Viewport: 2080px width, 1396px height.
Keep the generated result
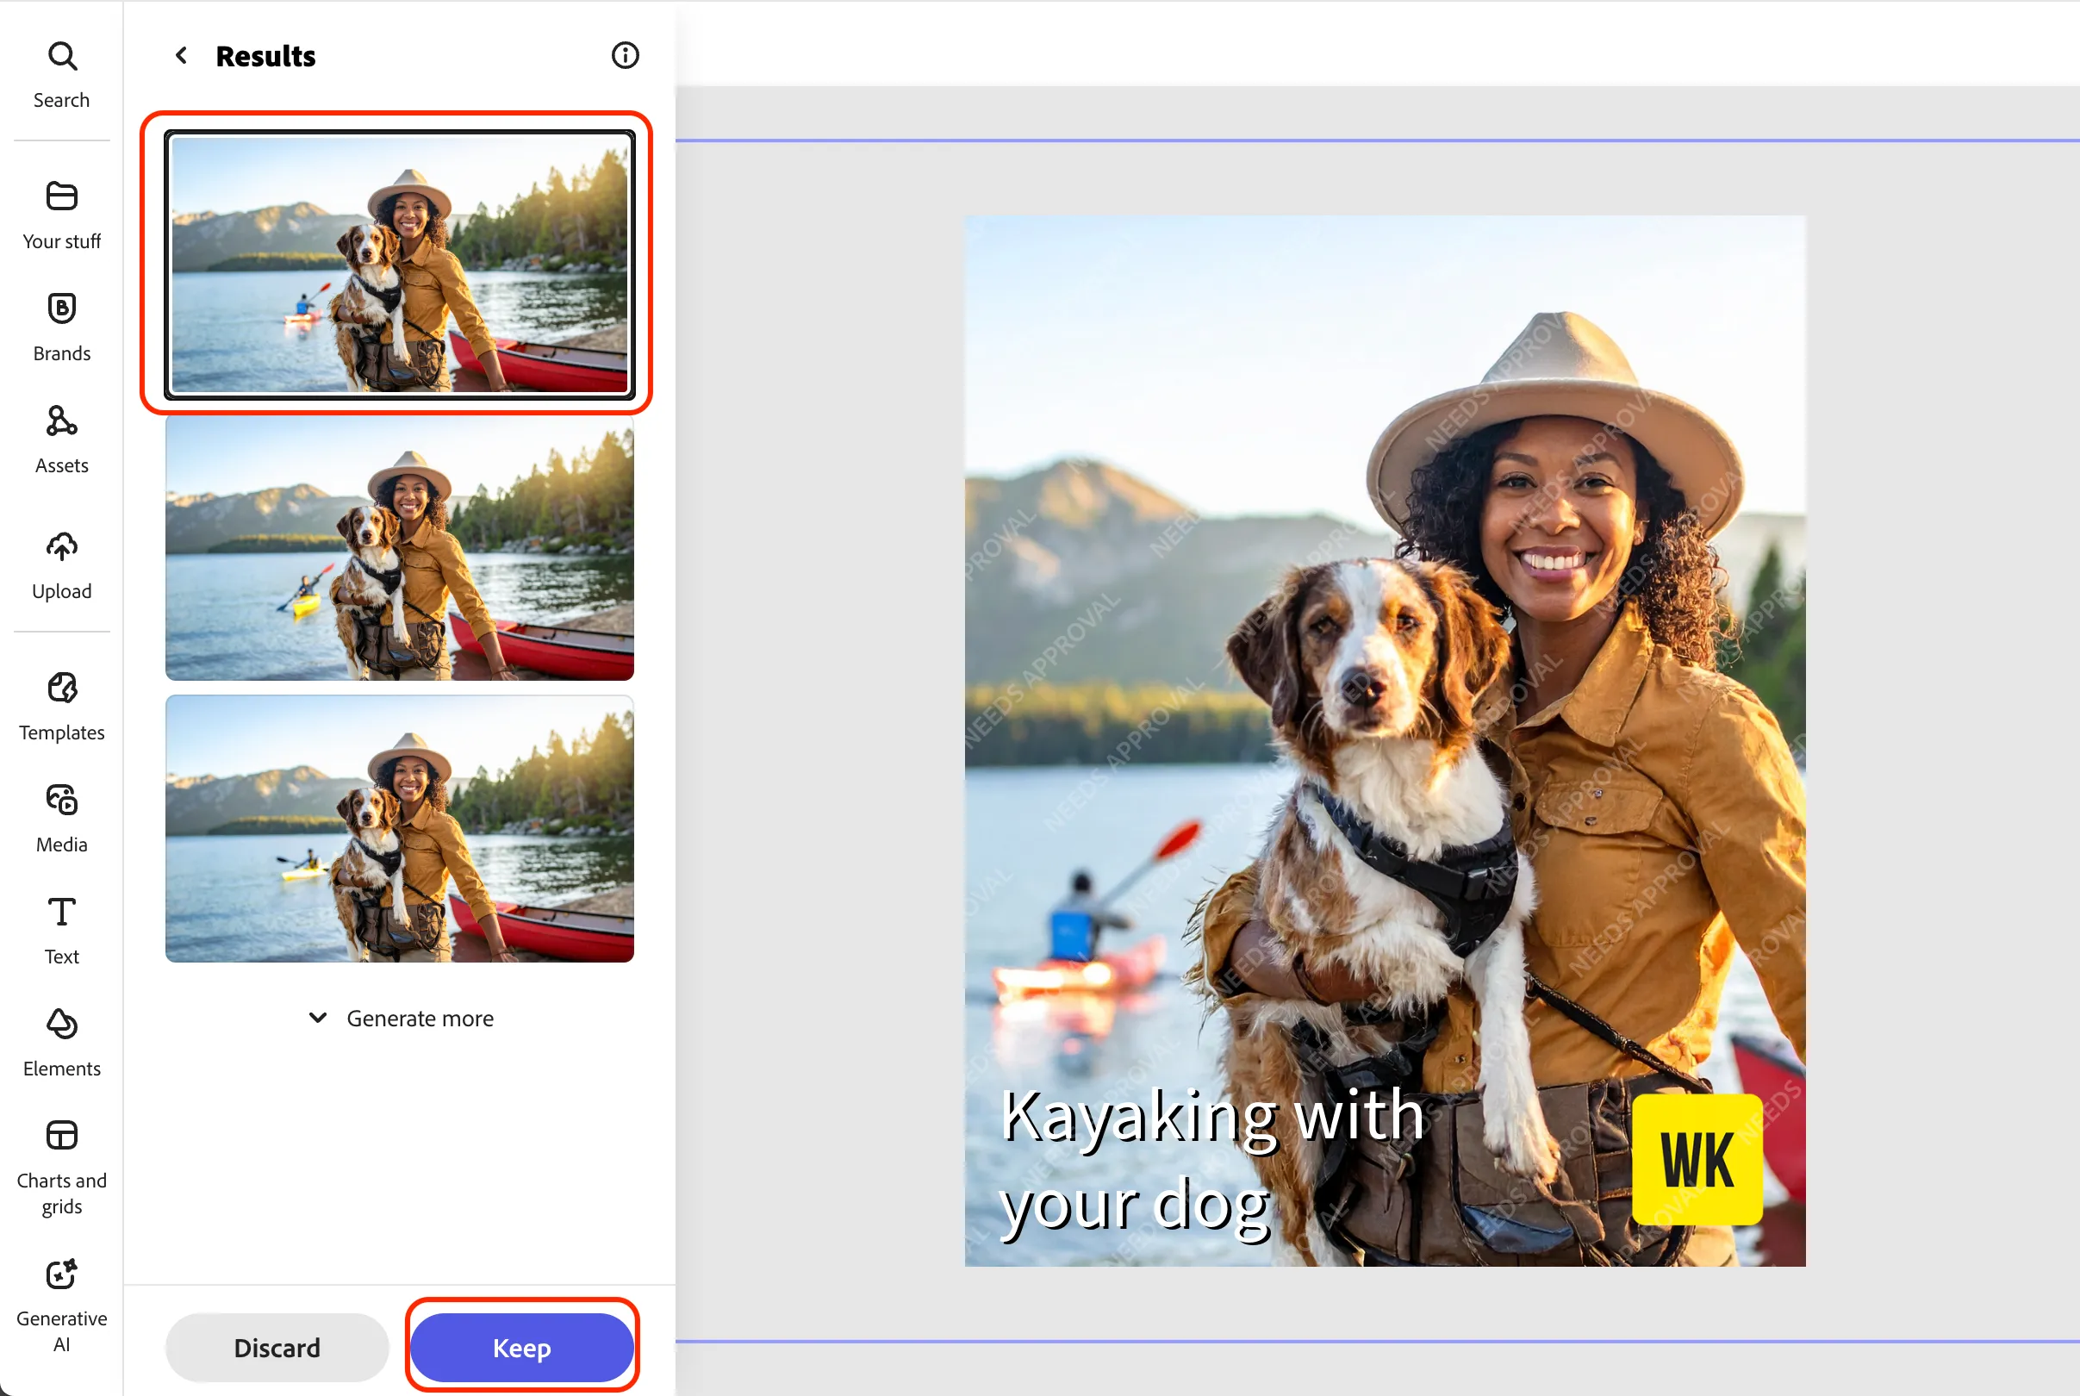point(521,1347)
